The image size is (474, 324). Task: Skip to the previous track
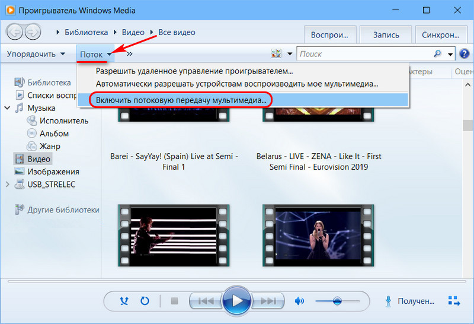click(206, 301)
